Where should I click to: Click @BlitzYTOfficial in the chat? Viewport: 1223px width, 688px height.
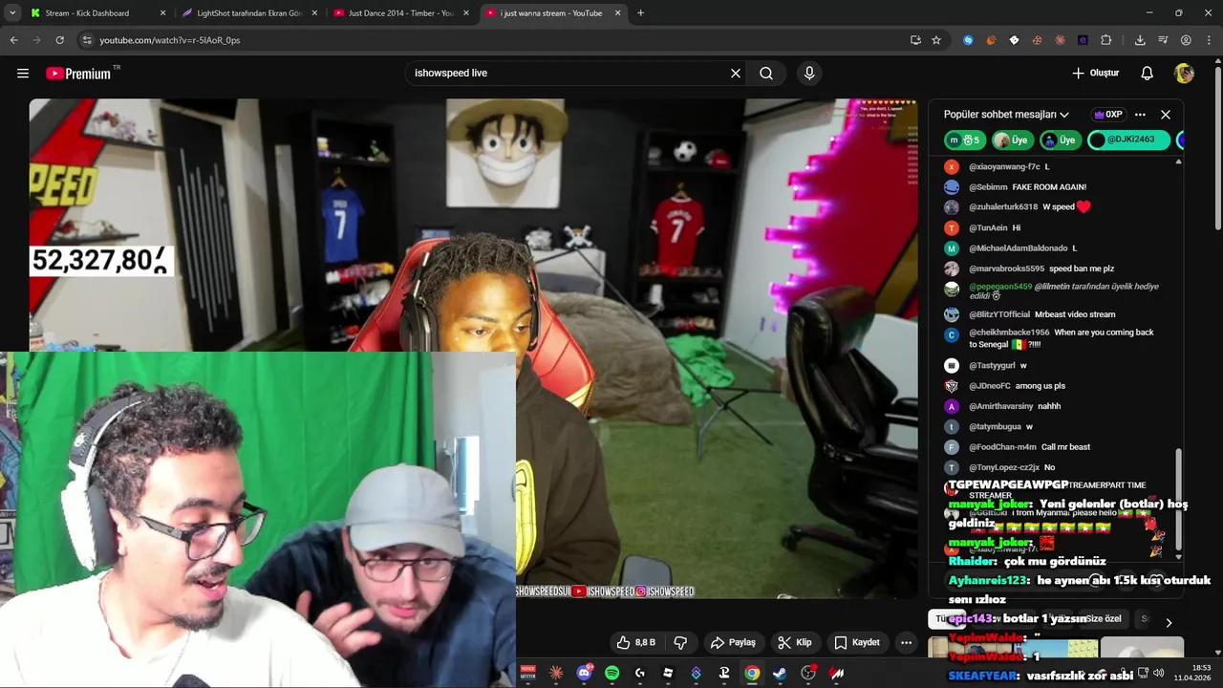999,314
